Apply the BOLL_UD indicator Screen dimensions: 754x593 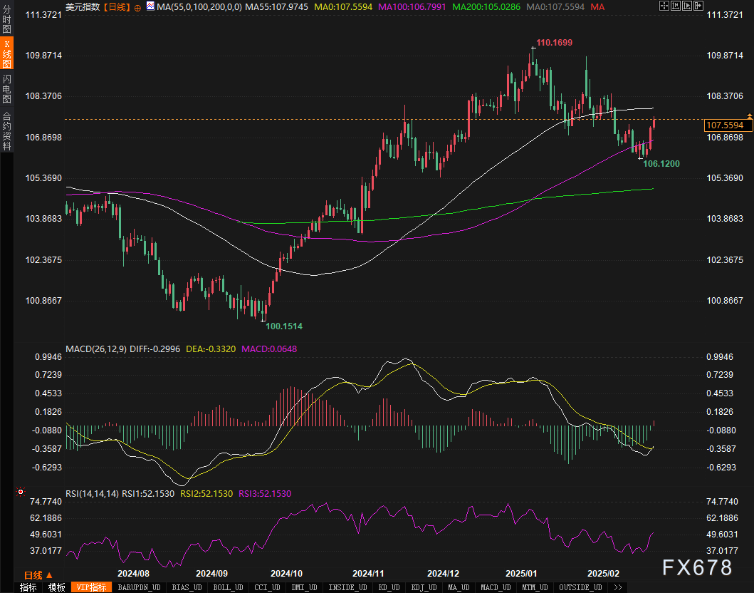point(228,587)
